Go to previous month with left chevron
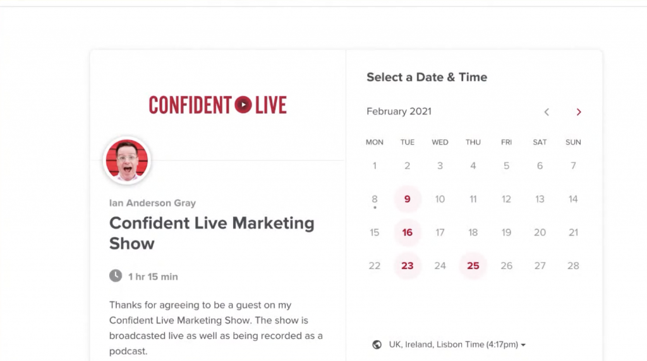The image size is (647, 361). pyautogui.click(x=547, y=112)
